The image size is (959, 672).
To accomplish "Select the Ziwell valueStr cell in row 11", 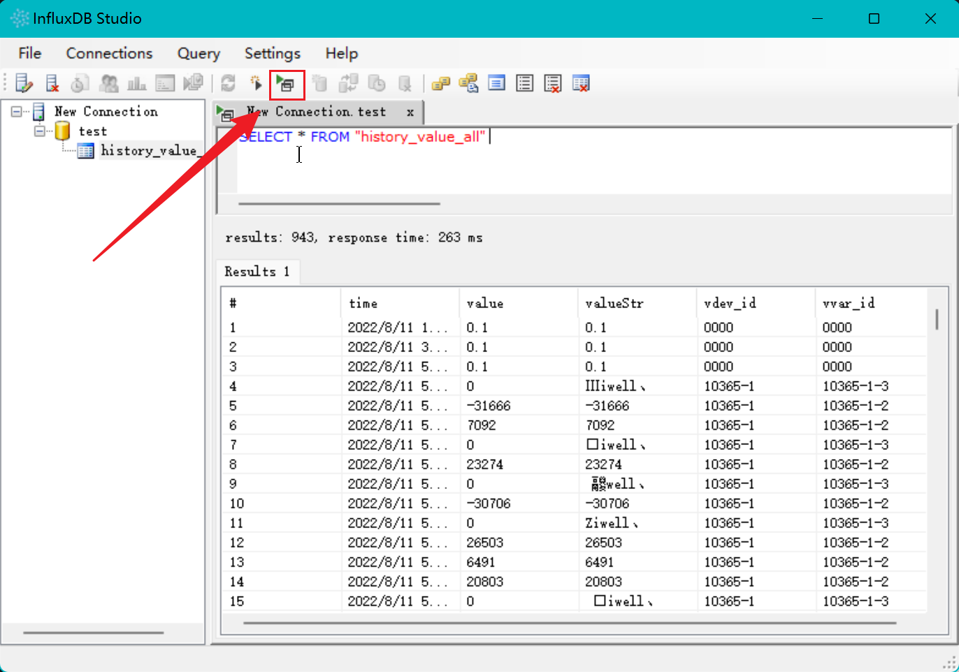I will (637, 523).
